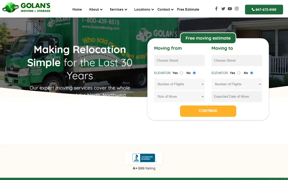Image resolution: width=288 pixels, height=180 pixels.
Task: Expand the Locations menu
Action: point(144,10)
